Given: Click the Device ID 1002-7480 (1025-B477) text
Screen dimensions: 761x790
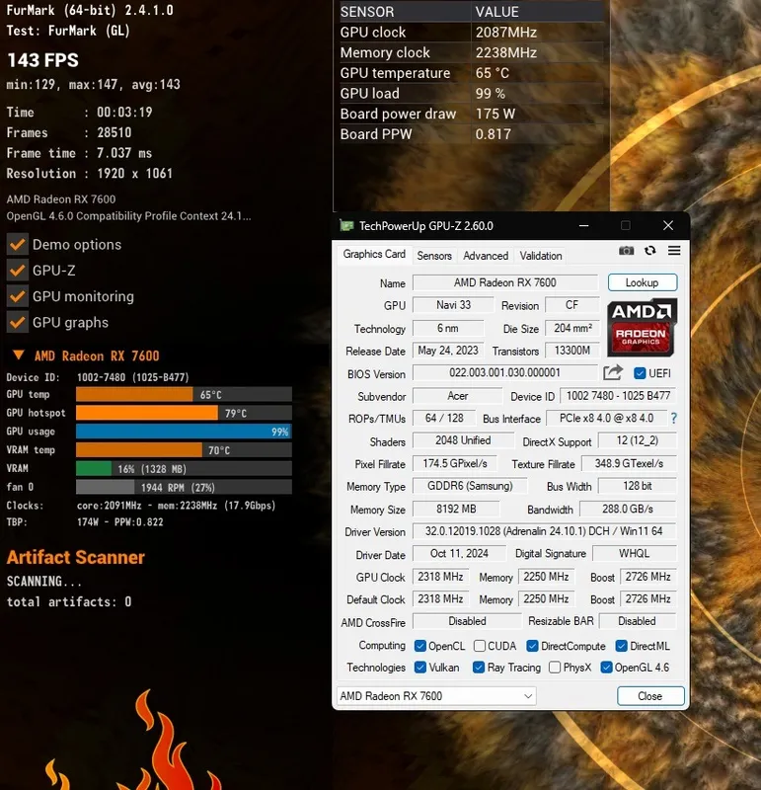Looking at the screenshot, I should click(98, 377).
